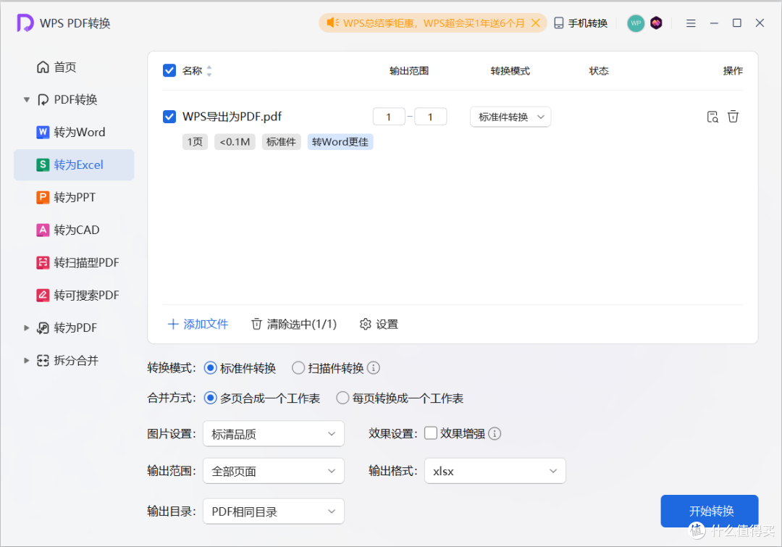Click the WPS PDF转换 logo icon
The height and width of the screenshot is (547, 782).
25,23
